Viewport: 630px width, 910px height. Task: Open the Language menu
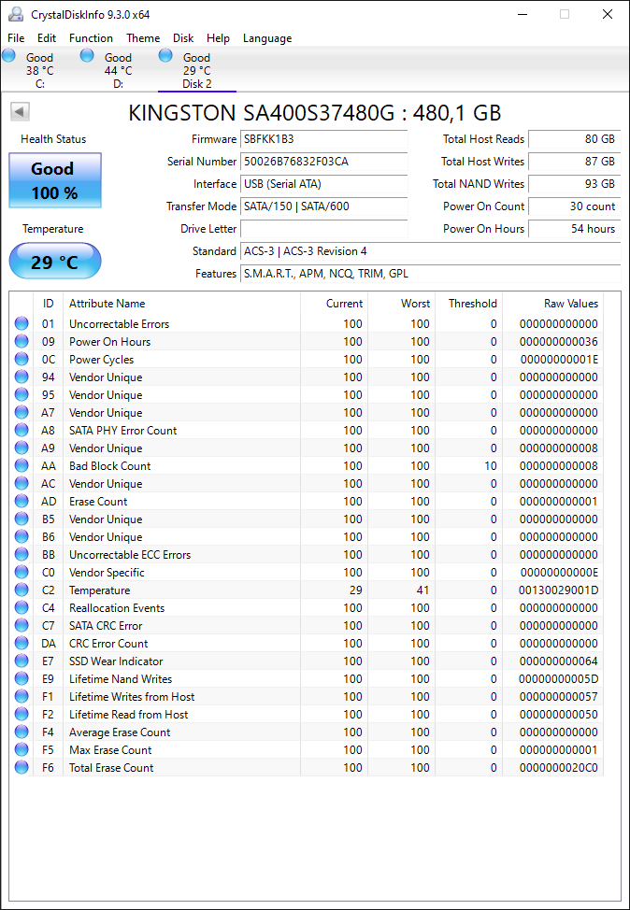[267, 38]
